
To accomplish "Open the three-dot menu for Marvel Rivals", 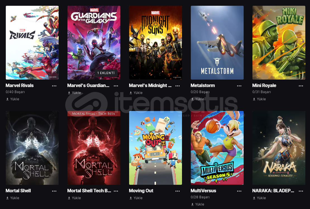I will pos(54,86).
